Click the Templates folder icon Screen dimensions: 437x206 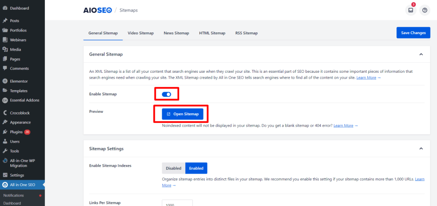point(5,91)
